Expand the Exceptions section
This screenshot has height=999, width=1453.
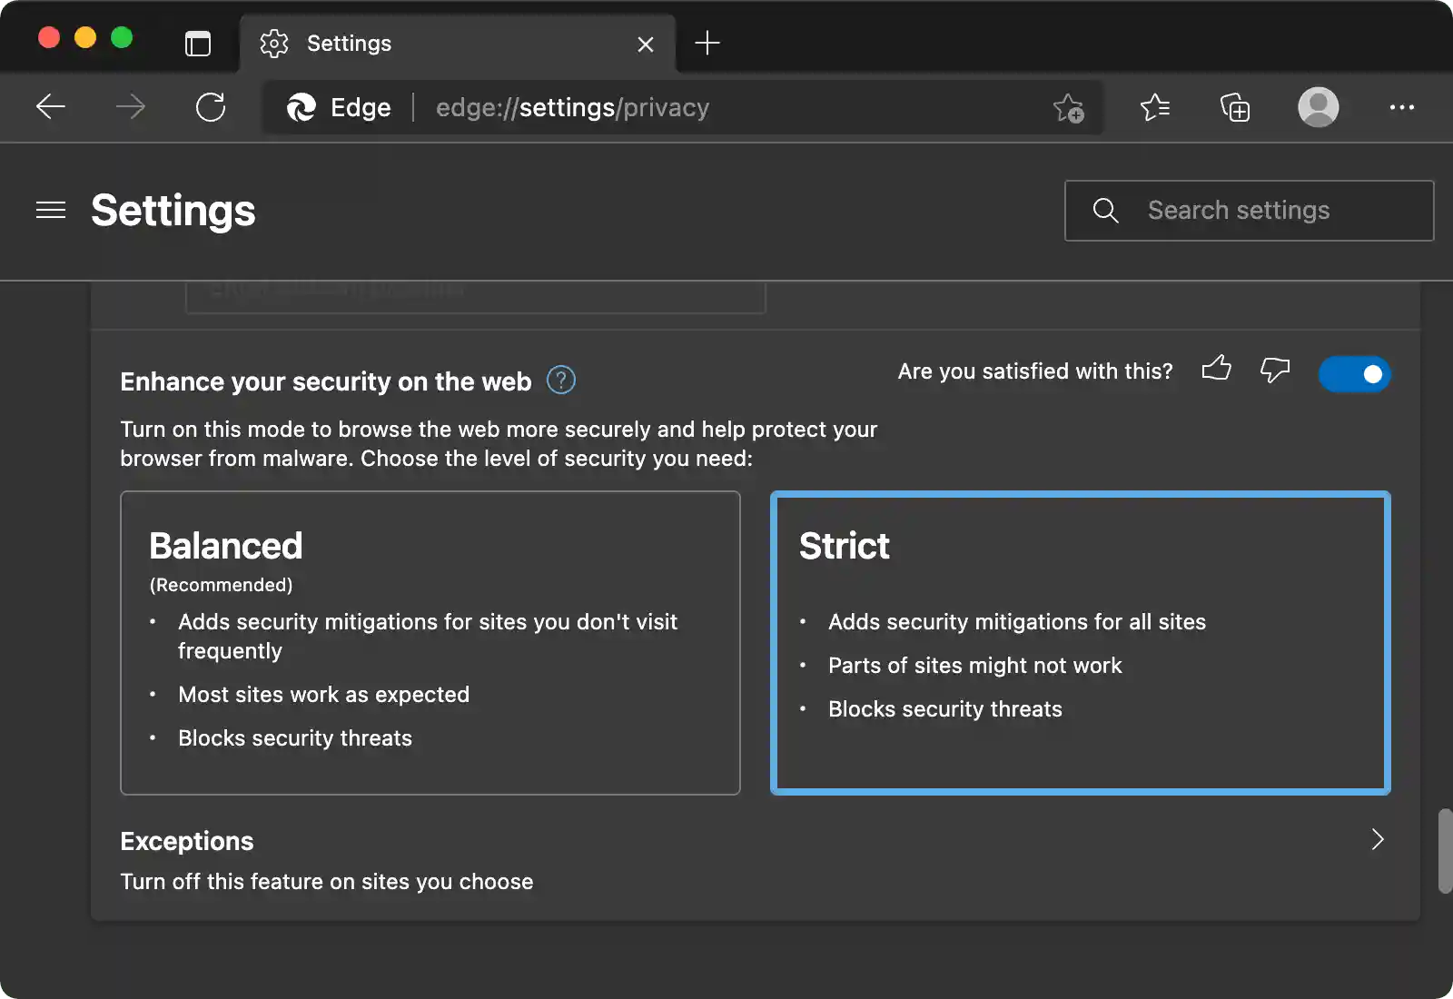pos(1377,840)
